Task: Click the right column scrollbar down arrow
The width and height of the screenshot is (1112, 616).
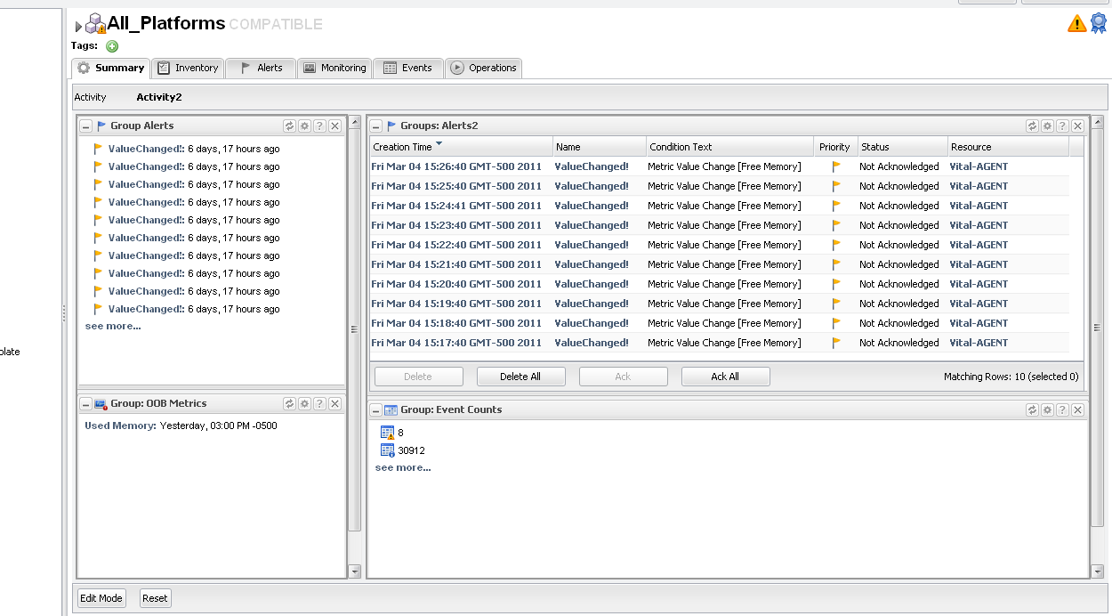Action: (1097, 571)
